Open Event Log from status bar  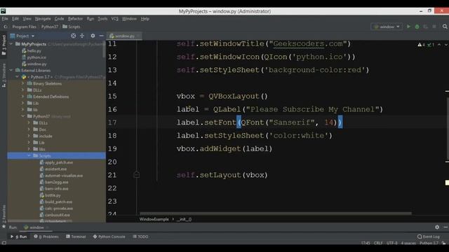pyautogui.click(x=429, y=237)
